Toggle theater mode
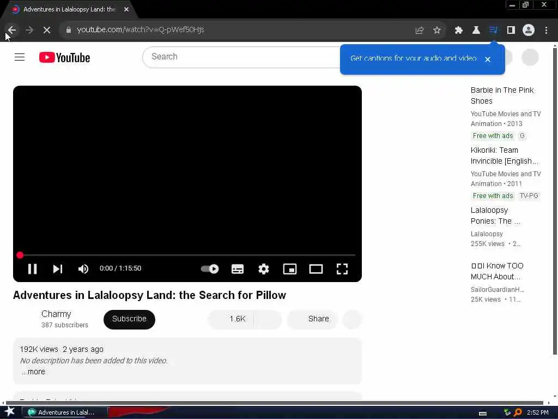This screenshot has width=558, height=419. point(316,268)
